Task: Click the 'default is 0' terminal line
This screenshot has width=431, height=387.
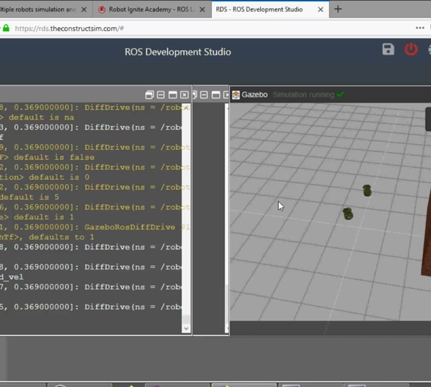Action: (x=45, y=177)
